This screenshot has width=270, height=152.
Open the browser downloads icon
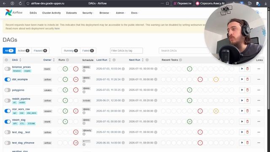[266, 3]
